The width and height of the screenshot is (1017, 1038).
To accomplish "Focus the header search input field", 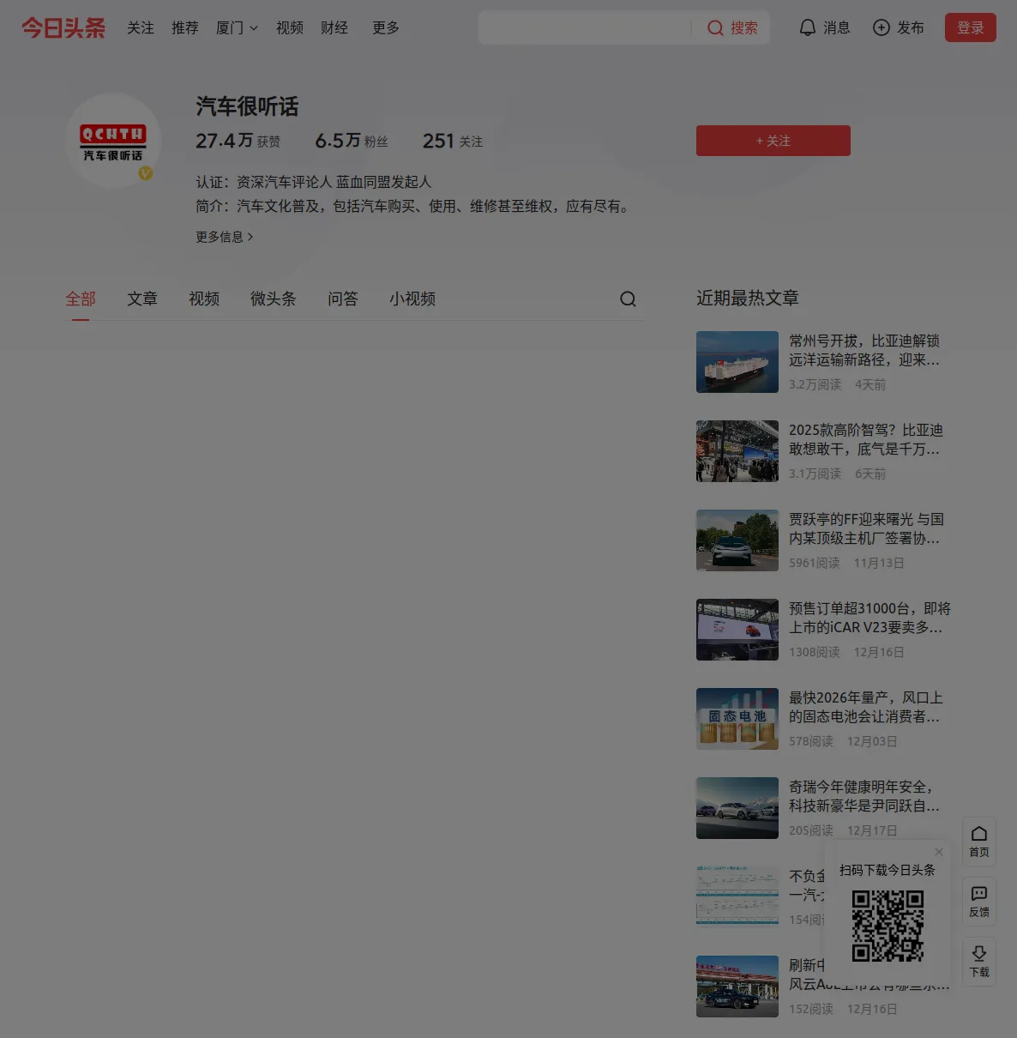I will click(585, 27).
